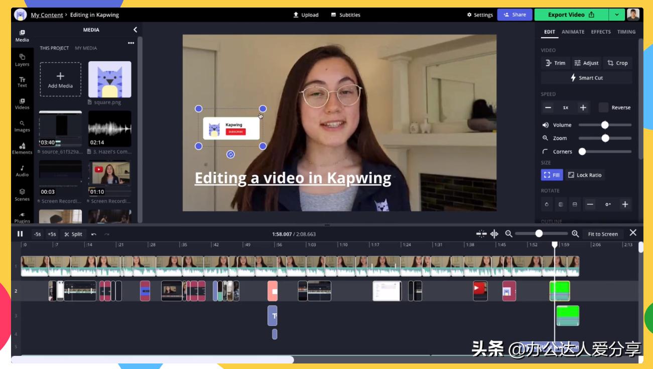This screenshot has height=369, width=653.
Task: Open the Layers panel in sidebar
Action: (x=22, y=60)
